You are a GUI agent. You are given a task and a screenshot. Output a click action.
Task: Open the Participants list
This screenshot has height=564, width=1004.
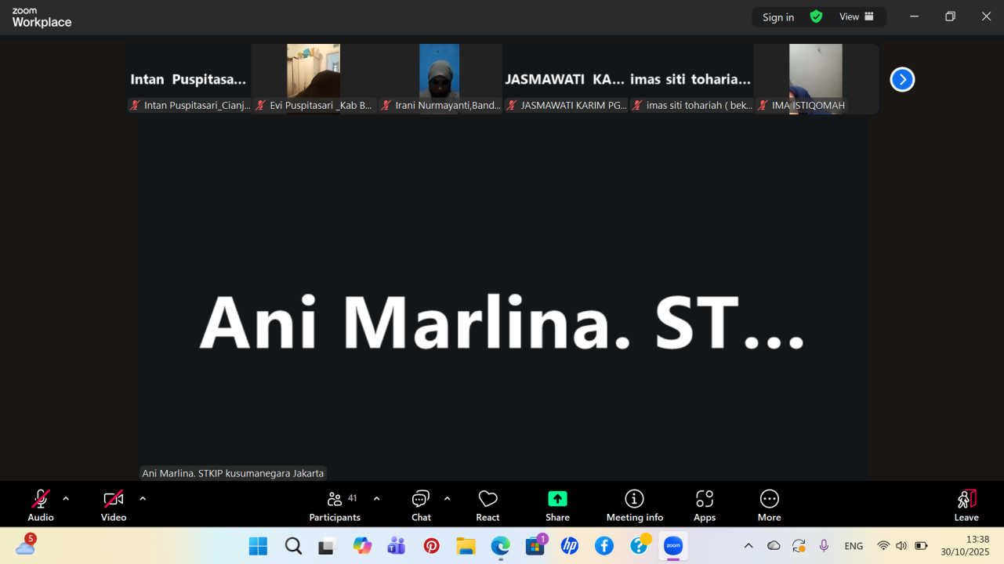pos(335,505)
